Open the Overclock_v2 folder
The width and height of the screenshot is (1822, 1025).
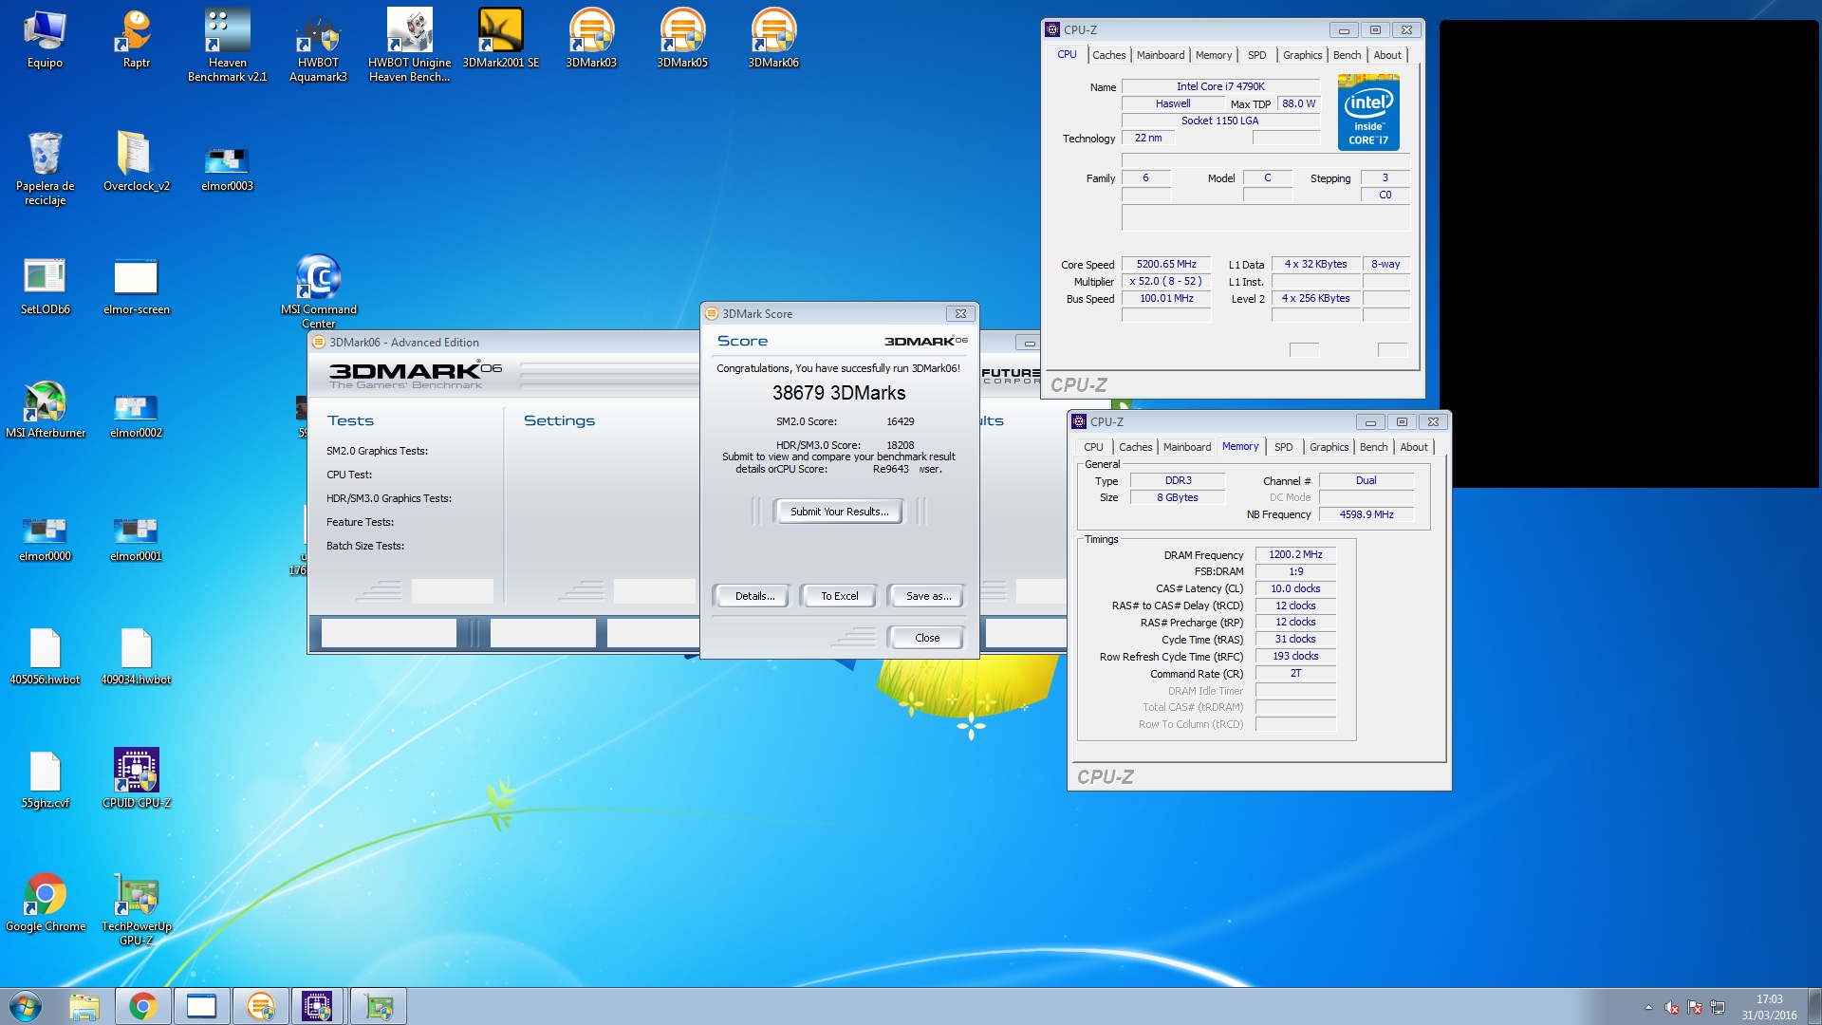click(x=136, y=161)
